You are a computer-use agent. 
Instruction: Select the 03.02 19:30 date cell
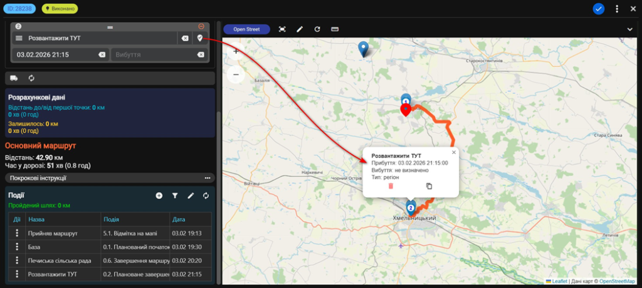point(191,247)
